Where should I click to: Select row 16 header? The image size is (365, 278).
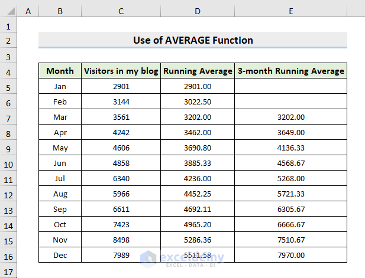coord(8,255)
